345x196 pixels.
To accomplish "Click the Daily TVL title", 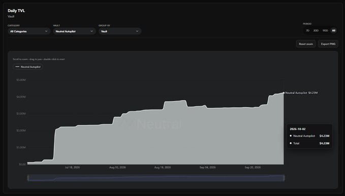I will (16, 11).
